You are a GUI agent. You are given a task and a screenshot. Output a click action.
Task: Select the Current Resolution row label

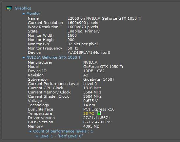46,23
